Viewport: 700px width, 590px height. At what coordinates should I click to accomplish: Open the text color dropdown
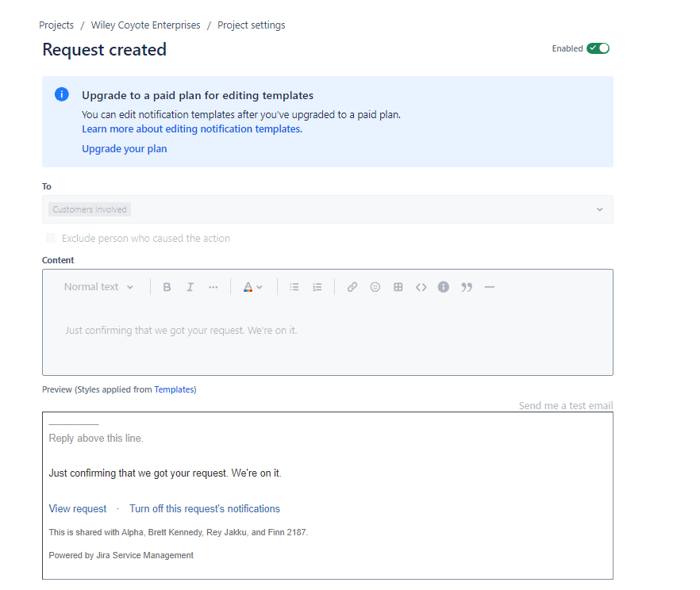pyautogui.click(x=252, y=286)
